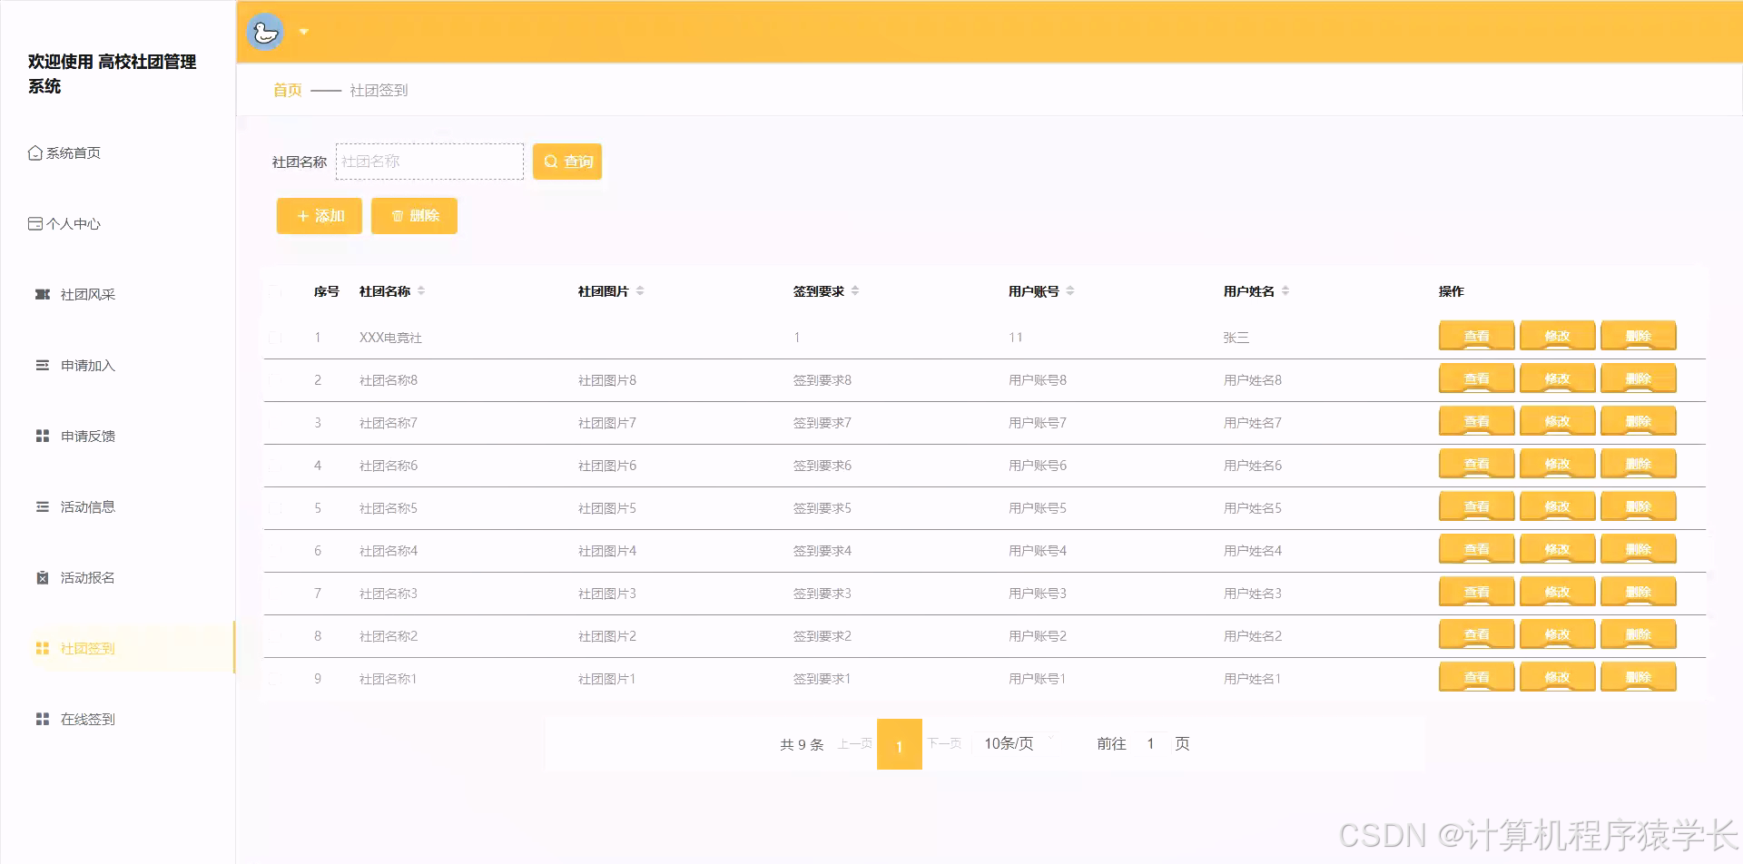Click 修改 for the 社团名称4 row

1558,549
